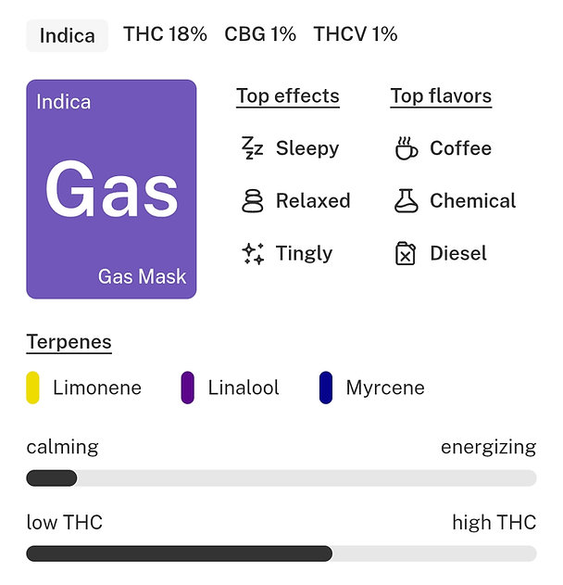Click the low to high THC slider

click(x=281, y=553)
